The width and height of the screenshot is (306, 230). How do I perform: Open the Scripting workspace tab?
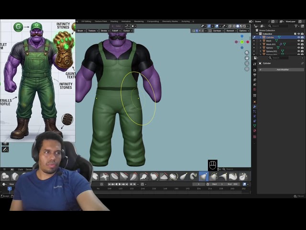[186, 21]
